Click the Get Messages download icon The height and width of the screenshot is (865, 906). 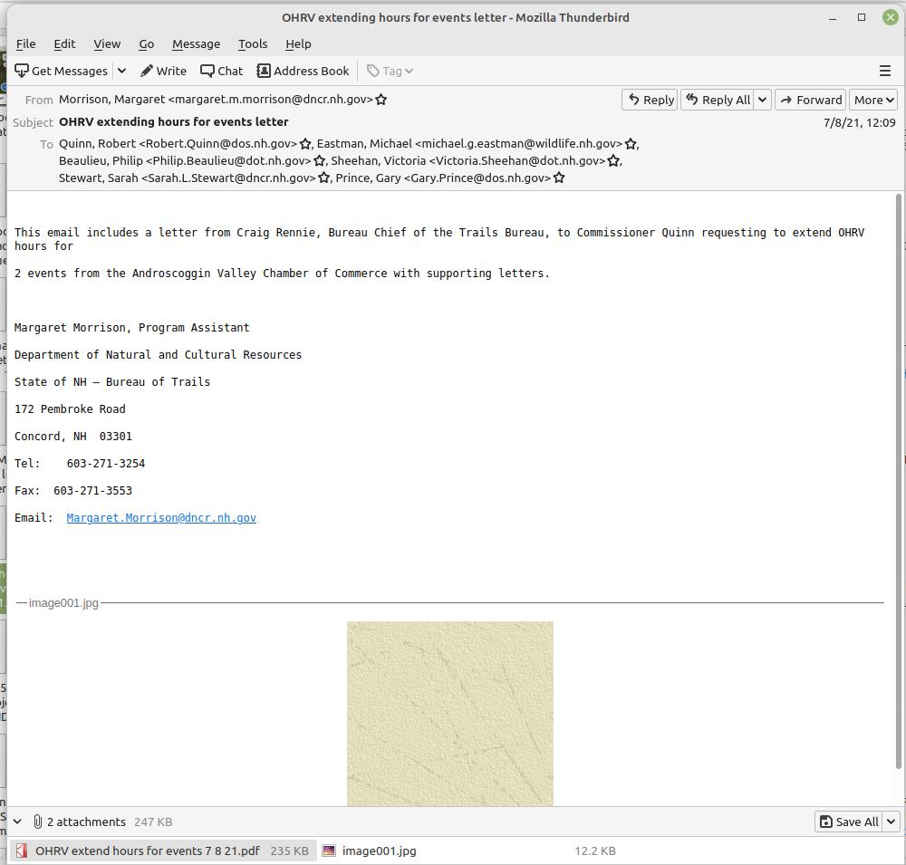pyautogui.click(x=23, y=71)
